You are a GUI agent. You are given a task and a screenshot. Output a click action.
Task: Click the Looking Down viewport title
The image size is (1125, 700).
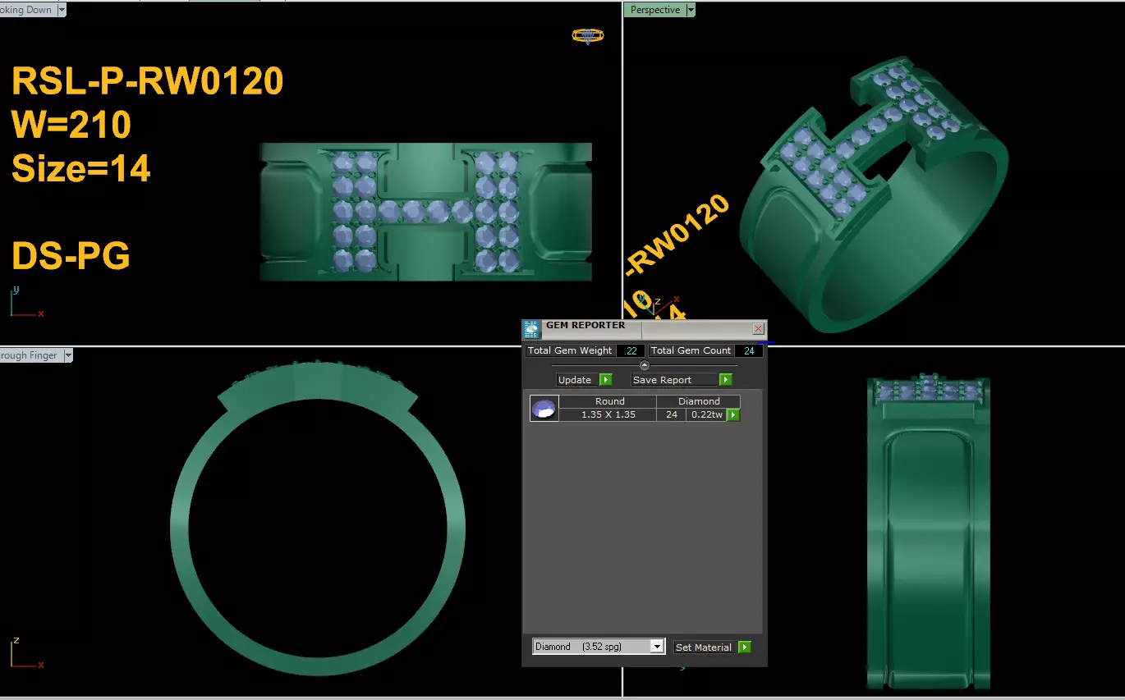point(27,10)
